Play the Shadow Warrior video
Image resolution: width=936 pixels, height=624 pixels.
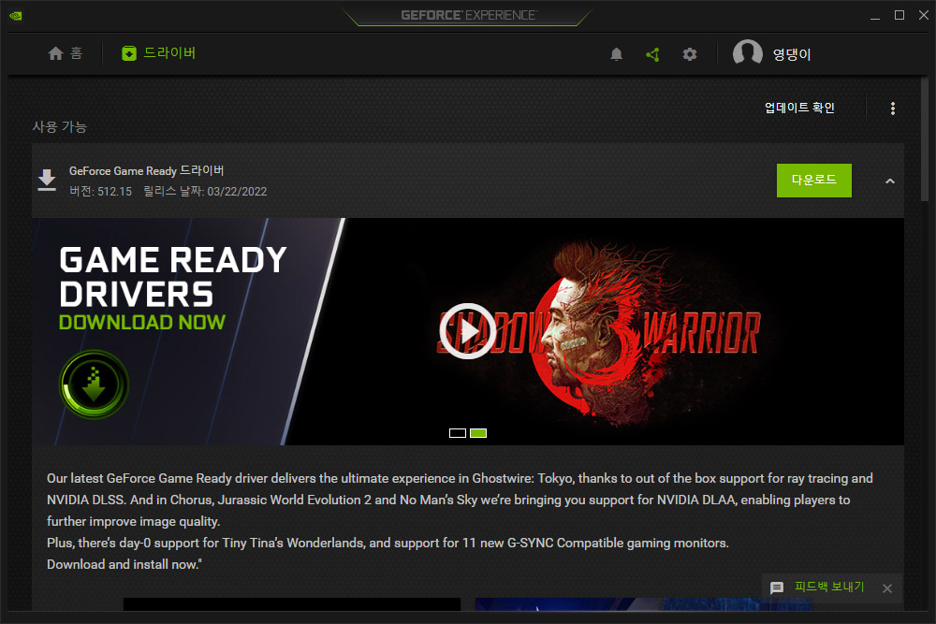[x=467, y=331]
